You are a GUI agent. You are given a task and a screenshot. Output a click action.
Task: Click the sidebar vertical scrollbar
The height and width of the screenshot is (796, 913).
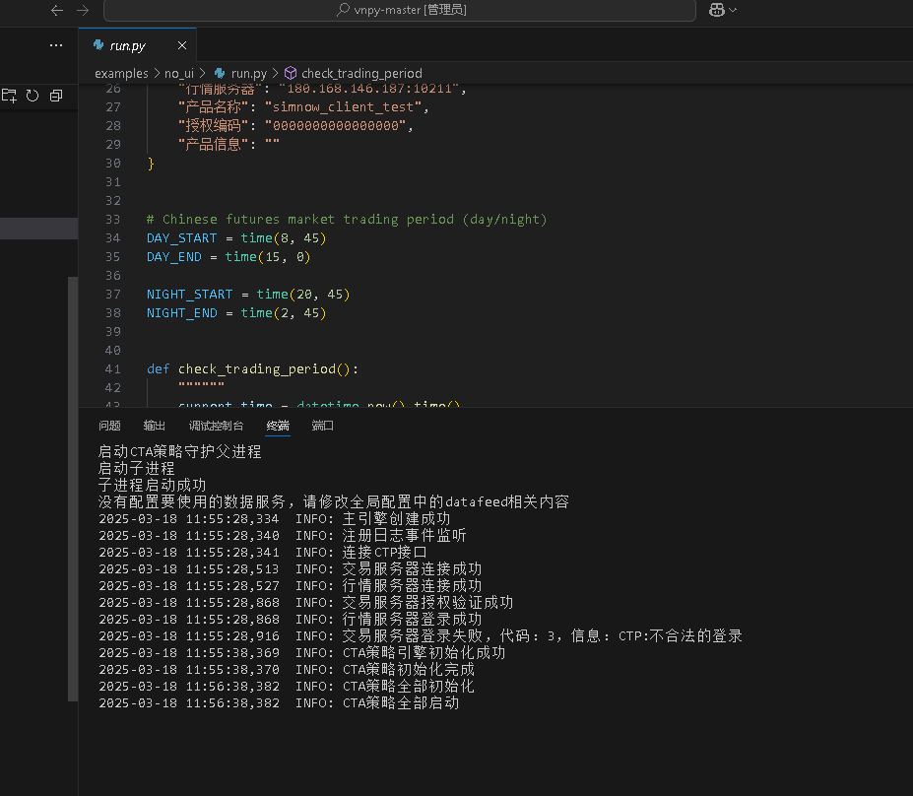pos(73,490)
